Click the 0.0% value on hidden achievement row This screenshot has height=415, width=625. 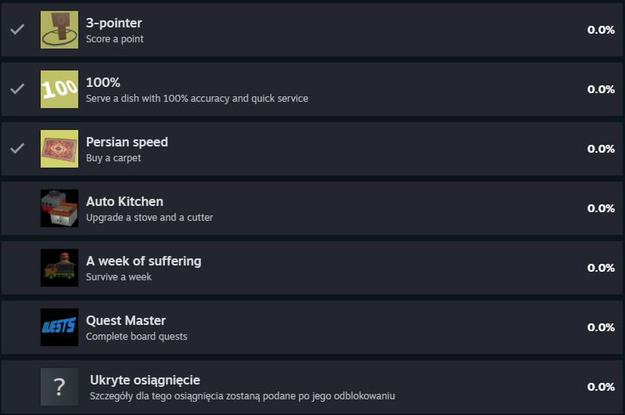tap(601, 387)
